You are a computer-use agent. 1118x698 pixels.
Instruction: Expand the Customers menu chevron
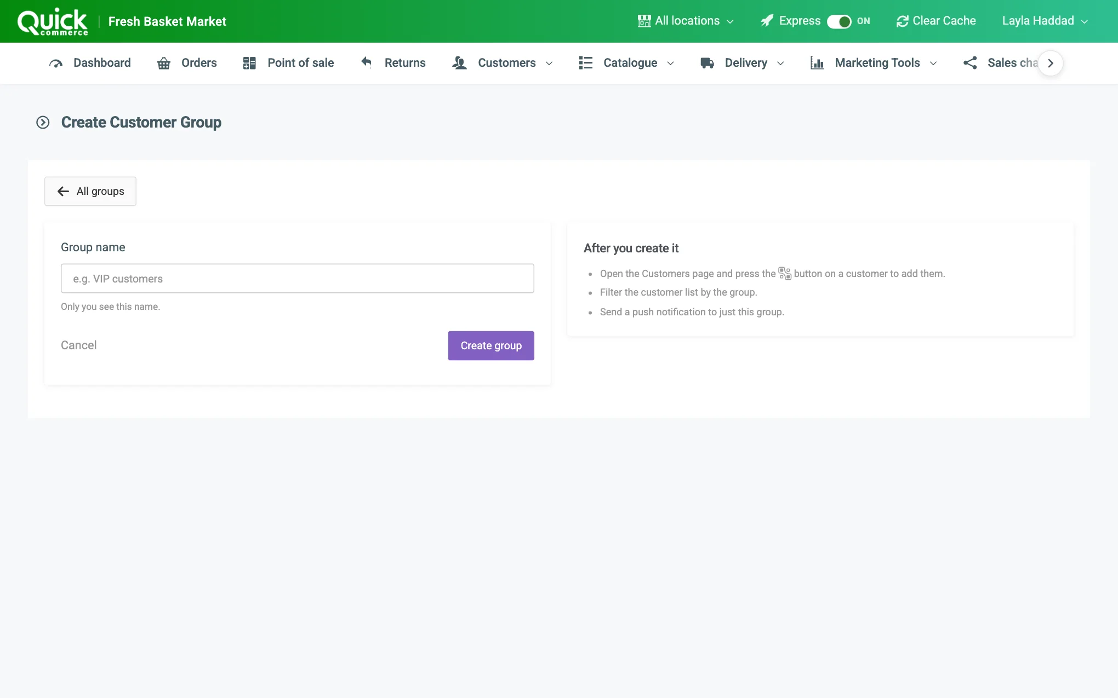point(549,64)
